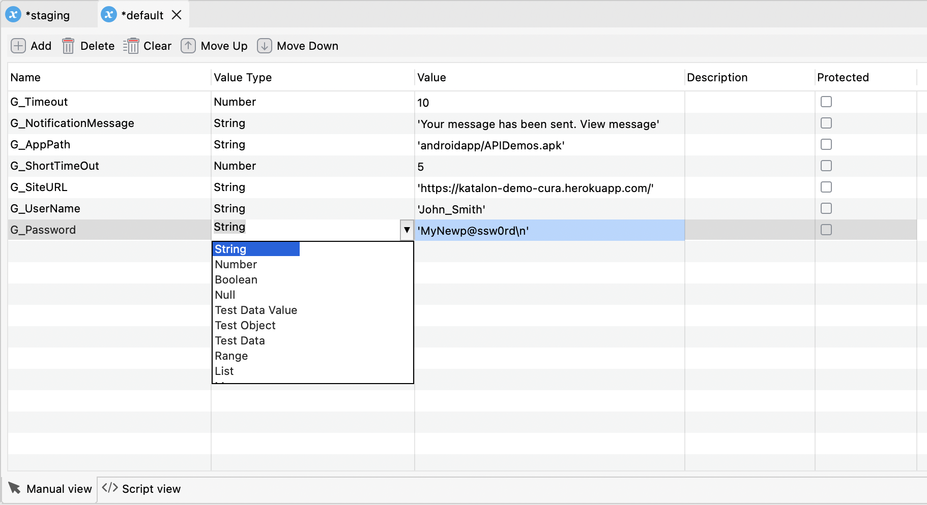Click the default tab profile icon
Viewport: 927px width, 505px height.
[109, 15]
